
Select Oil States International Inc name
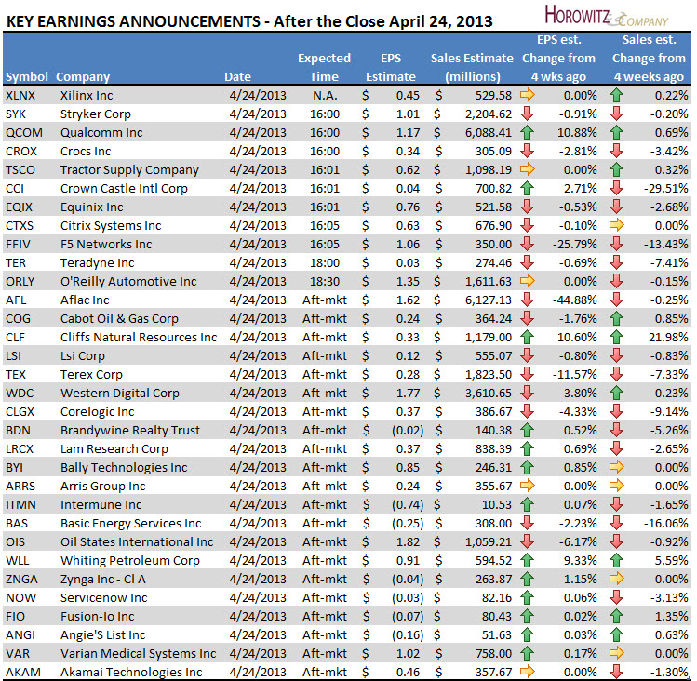point(137,541)
